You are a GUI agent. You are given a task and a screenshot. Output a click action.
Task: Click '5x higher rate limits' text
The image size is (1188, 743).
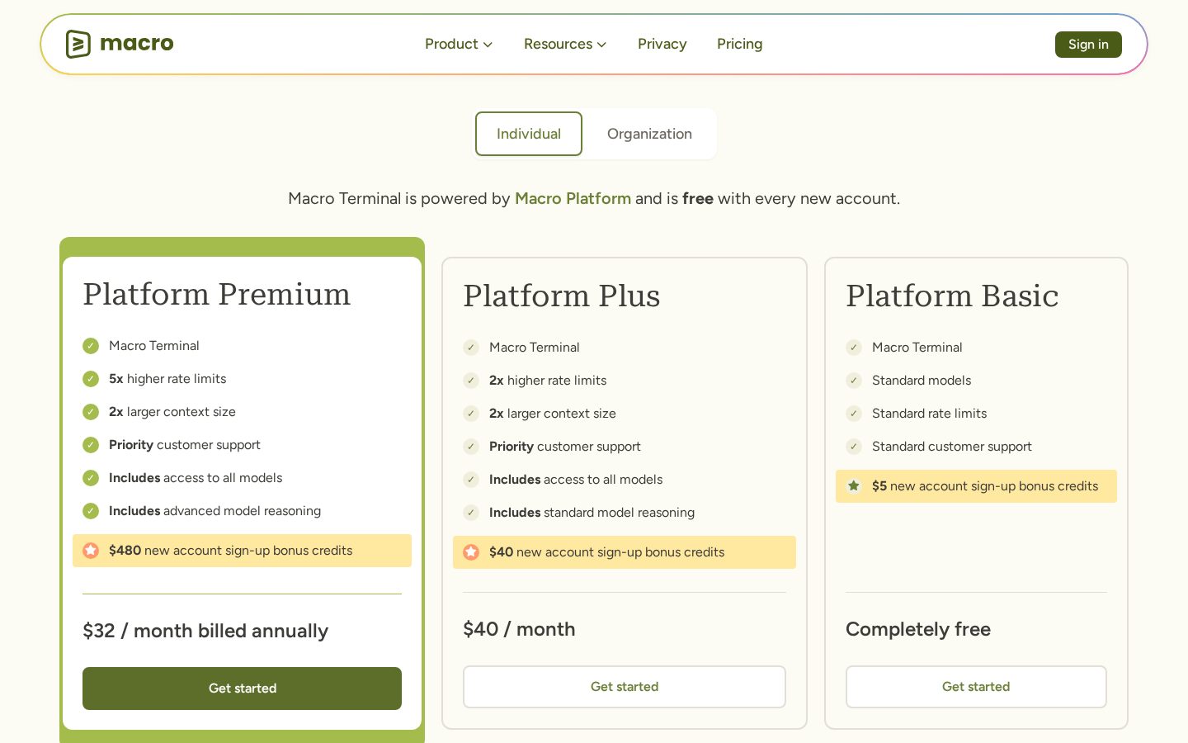(167, 379)
